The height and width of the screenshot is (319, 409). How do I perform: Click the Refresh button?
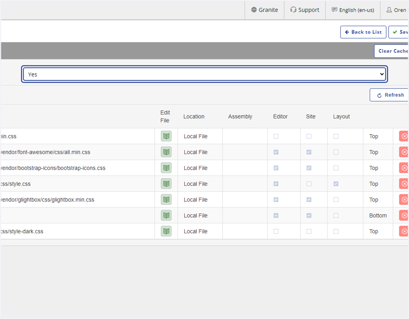point(389,95)
